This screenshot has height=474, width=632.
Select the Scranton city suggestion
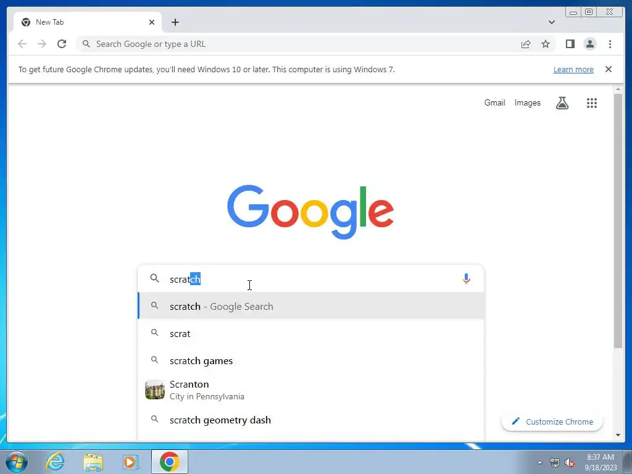point(311,390)
